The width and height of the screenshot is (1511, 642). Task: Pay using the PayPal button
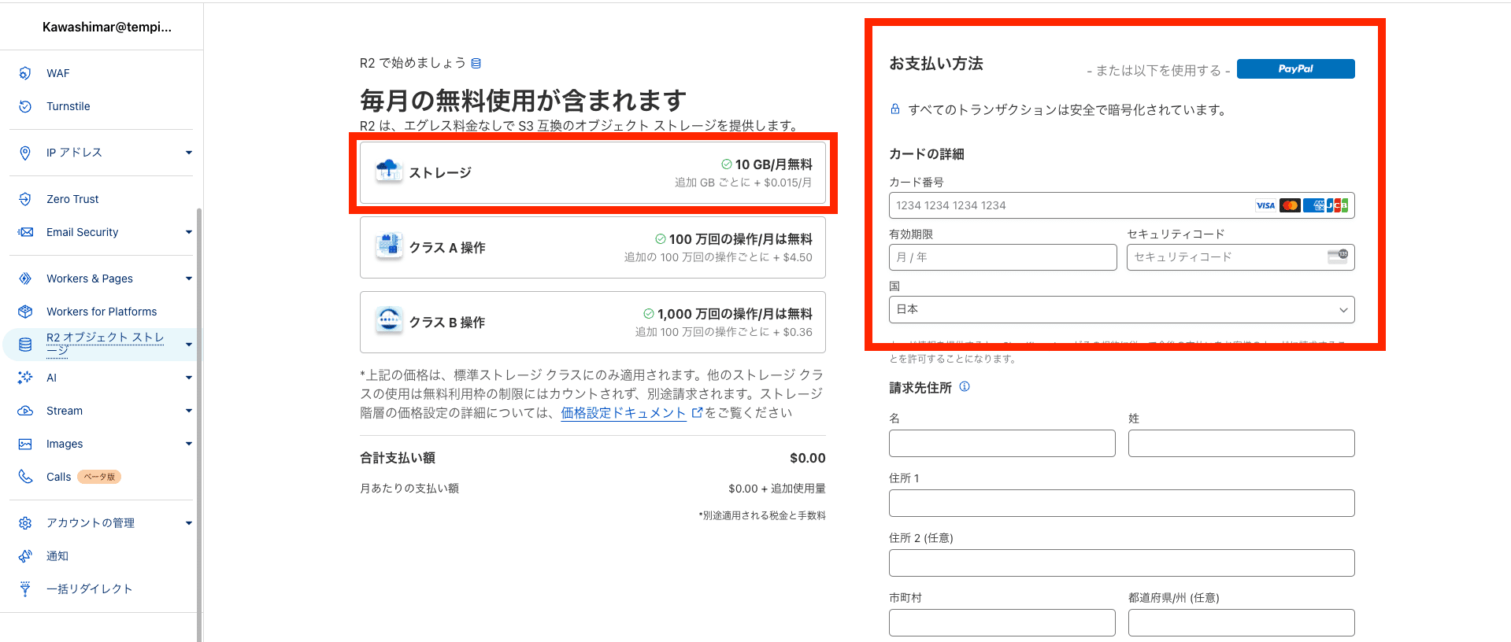coord(1295,69)
